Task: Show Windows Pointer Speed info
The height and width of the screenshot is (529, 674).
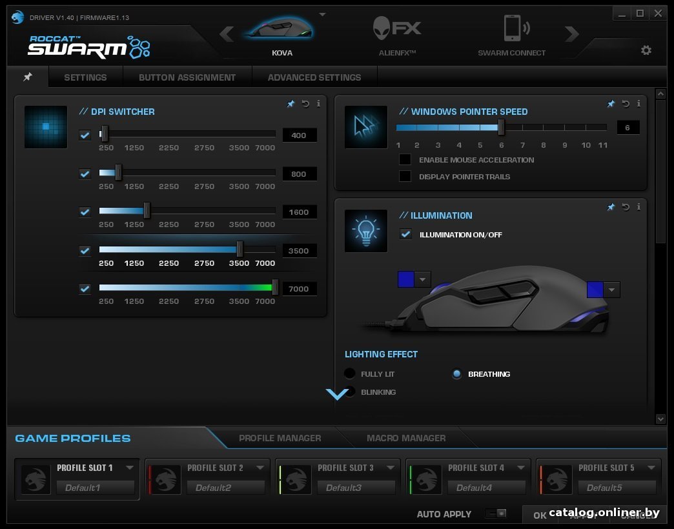Action: (638, 103)
